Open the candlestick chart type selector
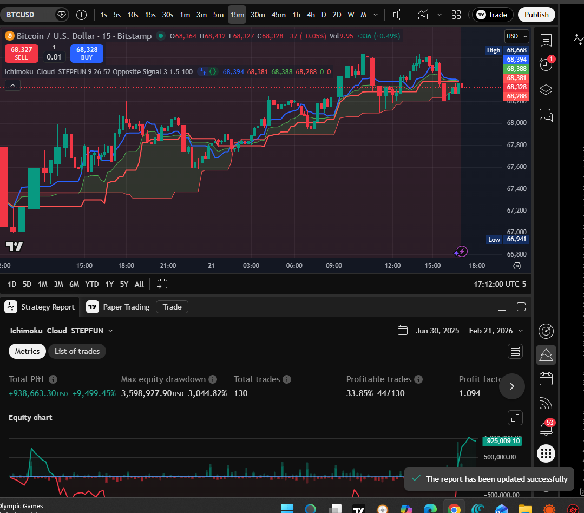This screenshot has height=513, width=584. click(x=398, y=15)
